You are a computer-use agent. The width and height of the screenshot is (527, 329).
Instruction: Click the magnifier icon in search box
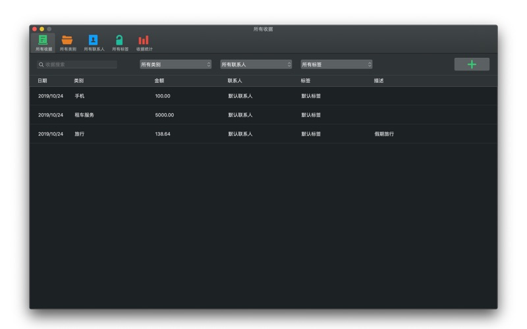click(x=41, y=64)
